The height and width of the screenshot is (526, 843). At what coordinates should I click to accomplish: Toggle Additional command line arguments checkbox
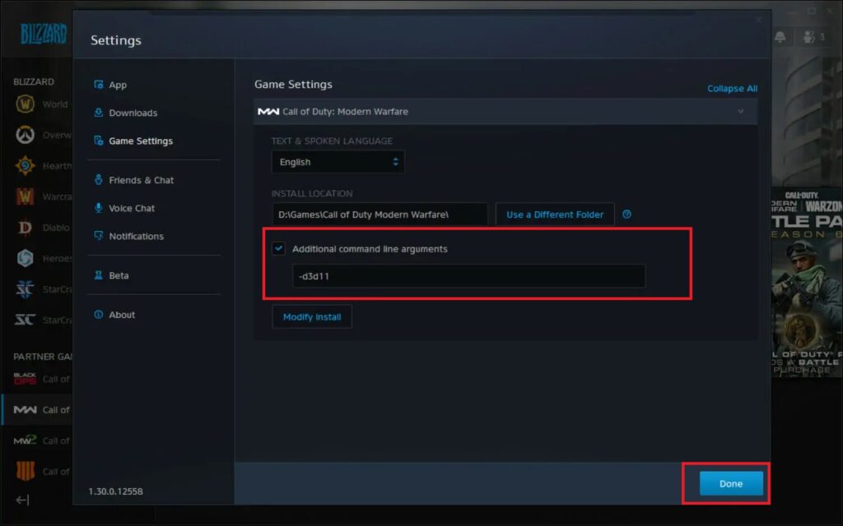pyautogui.click(x=278, y=248)
